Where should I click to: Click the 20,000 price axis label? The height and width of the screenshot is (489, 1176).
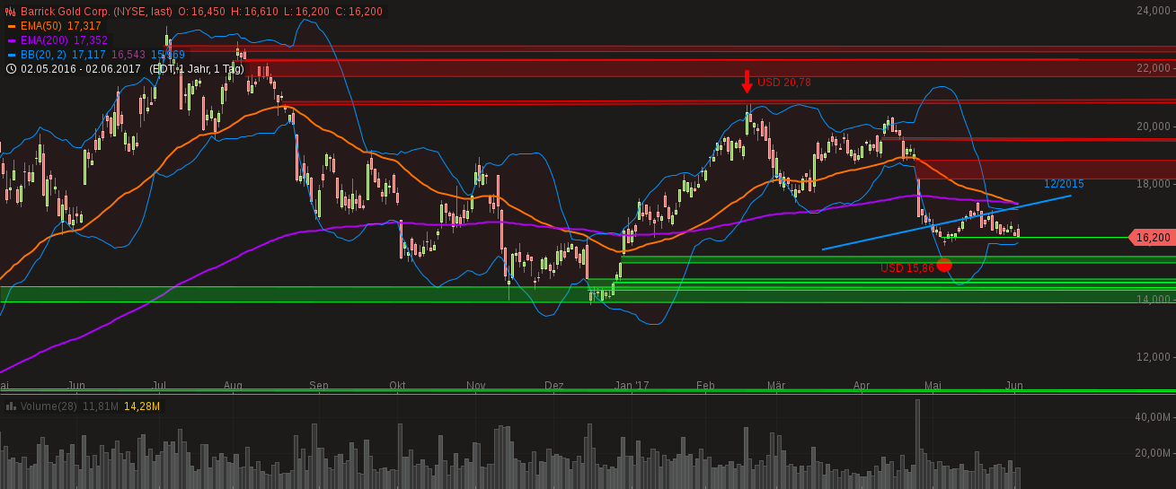[1154, 127]
